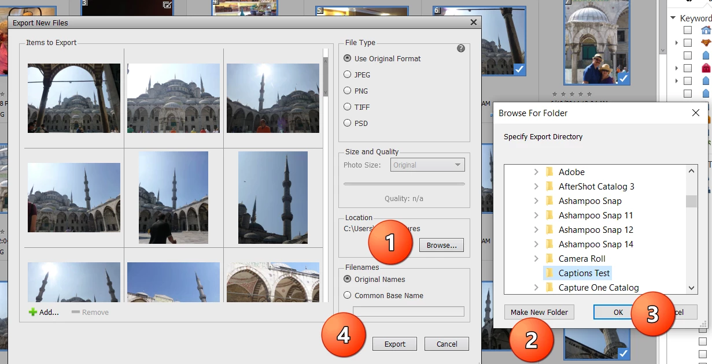Expand the dog keyword category arrow
The width and height of the screenshot is (712, 364).
[x=676, y=43]
